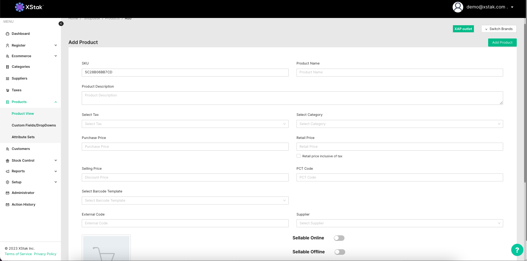Click the Administrator icon in sidebar
This screenshot has height=261, width=527.
tap(8, 193)
